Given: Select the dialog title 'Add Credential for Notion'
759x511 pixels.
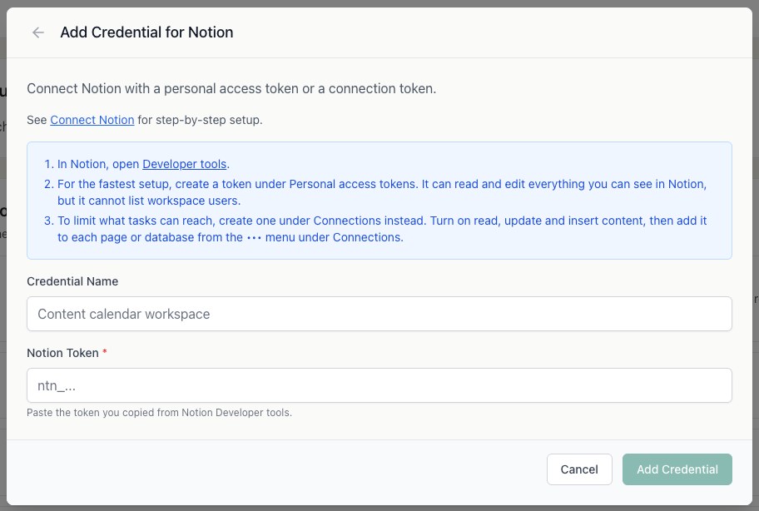Looking at the screenshot, I should pos(146,32).
